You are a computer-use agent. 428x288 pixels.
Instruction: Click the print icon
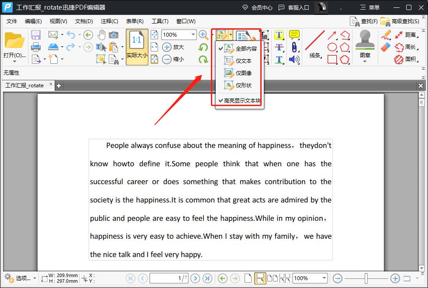[x=36, y=47]
